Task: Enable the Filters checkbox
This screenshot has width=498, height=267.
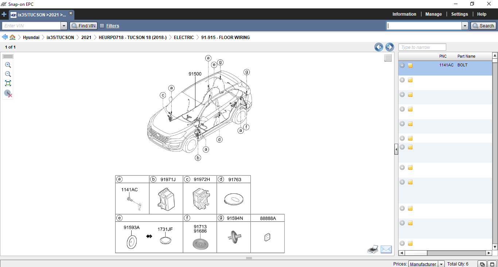Action: 102,26
